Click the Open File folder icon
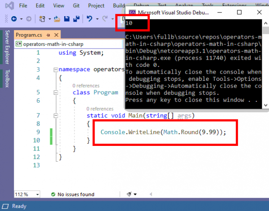 click(x=57, y=19)
